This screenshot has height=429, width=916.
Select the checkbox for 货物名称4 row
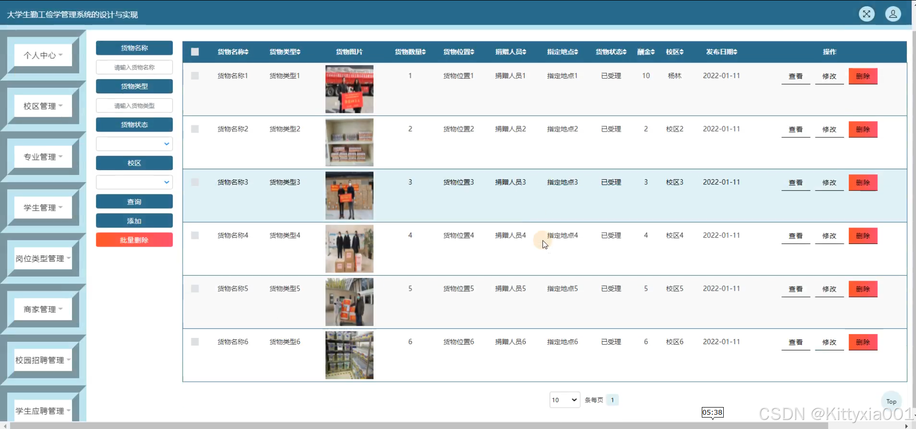coord(195,235)
